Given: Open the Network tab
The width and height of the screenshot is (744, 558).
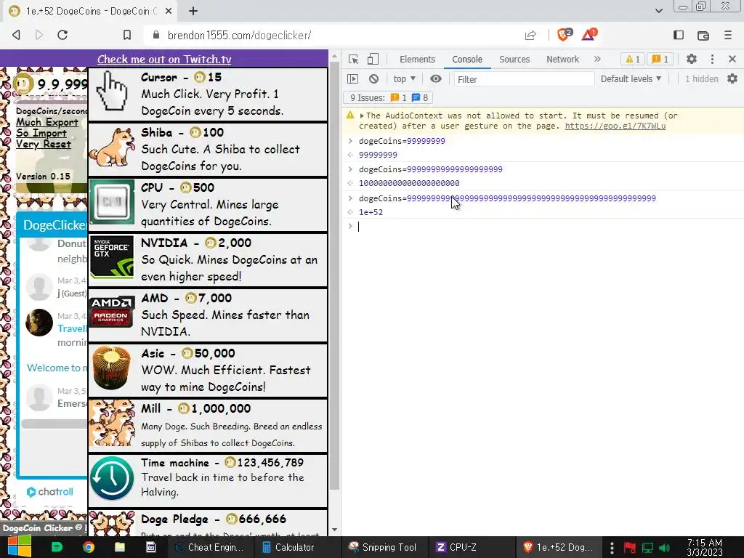Looking at the screenshot, I should 563,60.
